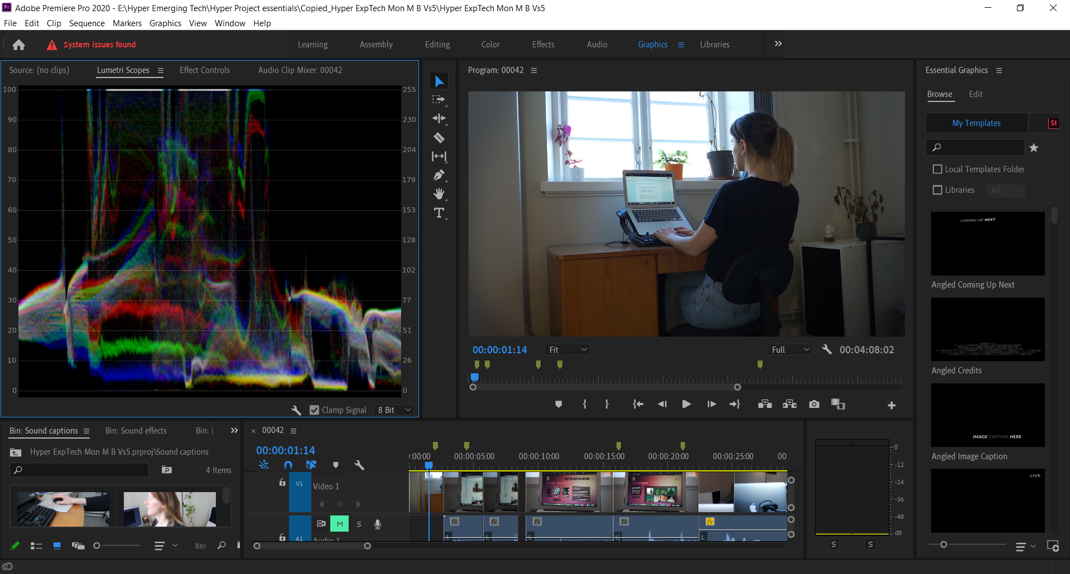
Task: Open the Fit zoom level dropdown
Action: coord(568,349)
